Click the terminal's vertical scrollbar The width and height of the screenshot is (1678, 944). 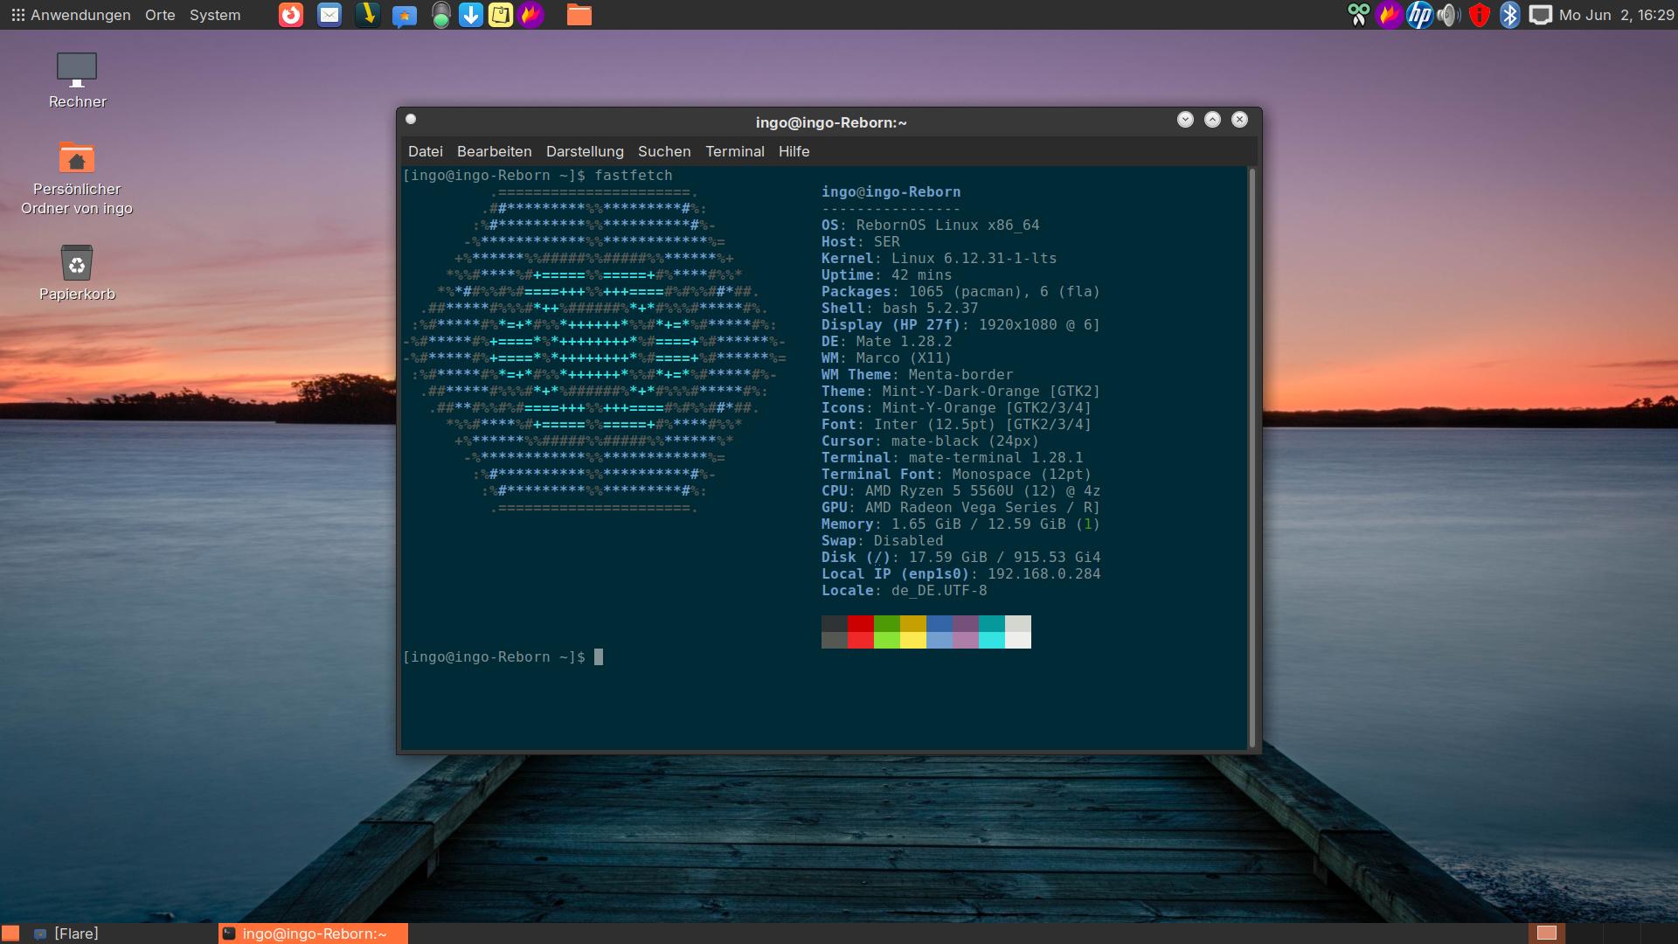click(x=1252, y=455)
